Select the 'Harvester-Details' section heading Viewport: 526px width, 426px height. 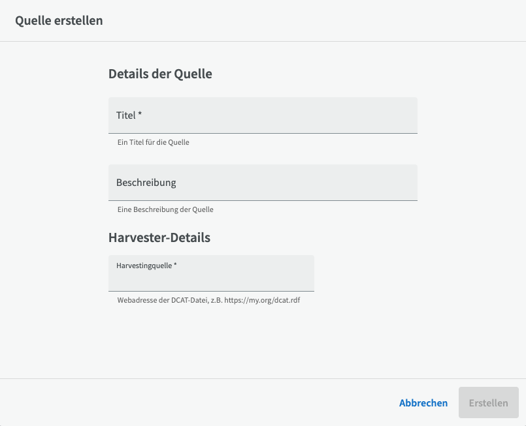click(159, 237)
